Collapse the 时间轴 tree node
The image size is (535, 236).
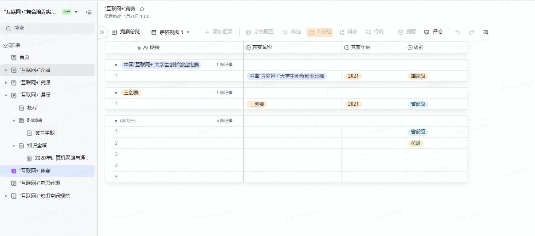(x=14, y=121)
